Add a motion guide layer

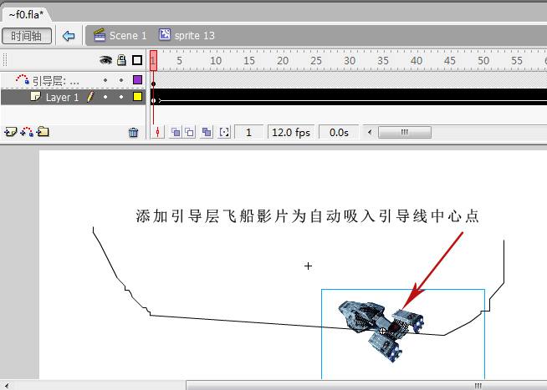26,132
